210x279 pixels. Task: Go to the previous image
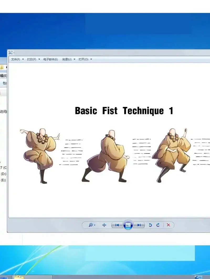(x=117, y=225)
